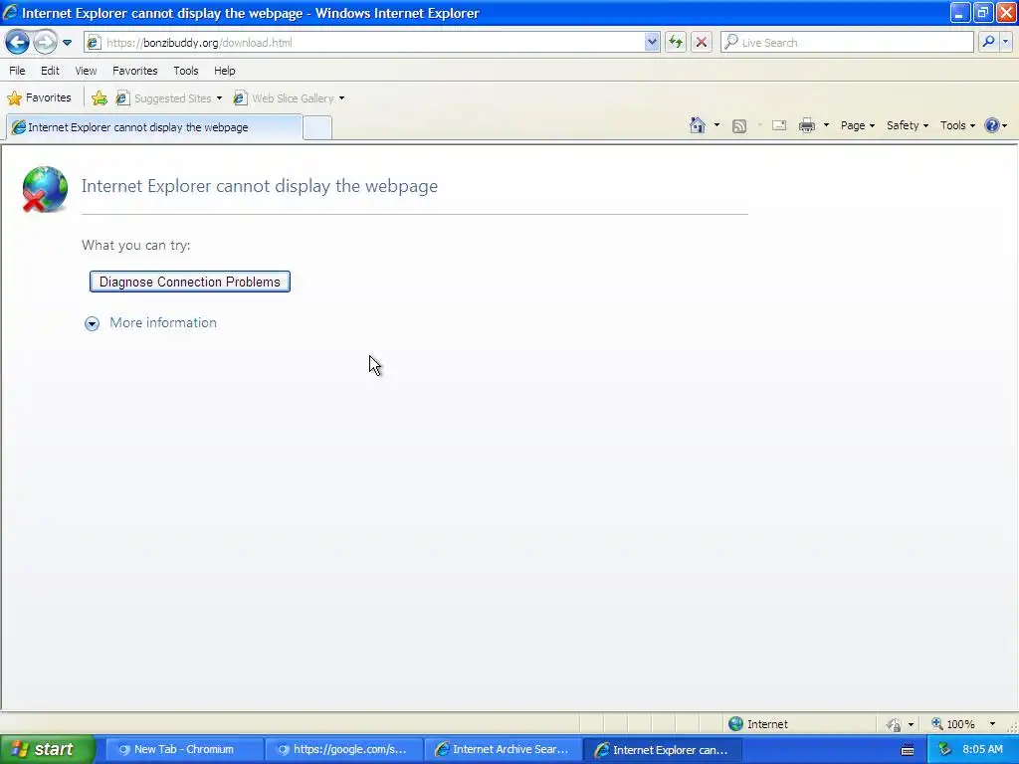Open the File menu
The width and height of the screenshot is (1019, 764).
[18, 71]
